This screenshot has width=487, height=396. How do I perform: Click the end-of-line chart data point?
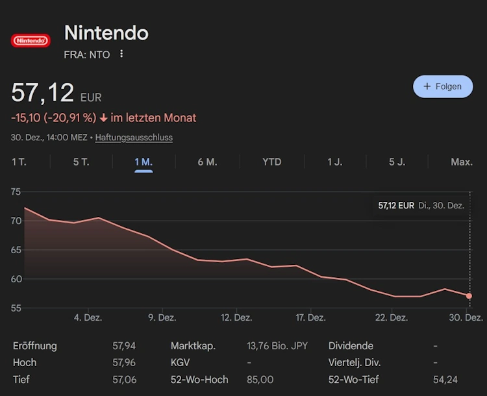pos(469,296)
